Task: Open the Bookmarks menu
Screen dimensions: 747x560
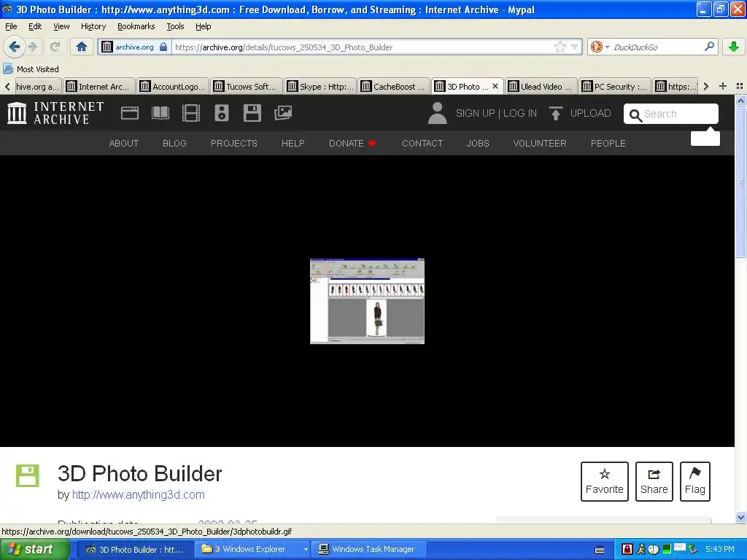Action: [136, 26]
